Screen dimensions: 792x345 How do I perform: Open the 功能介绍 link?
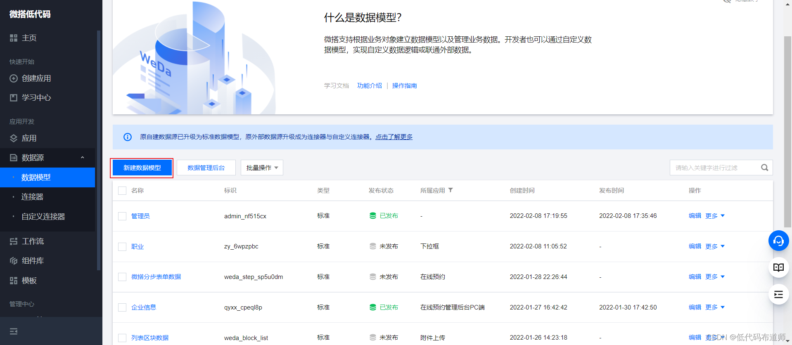369,86
